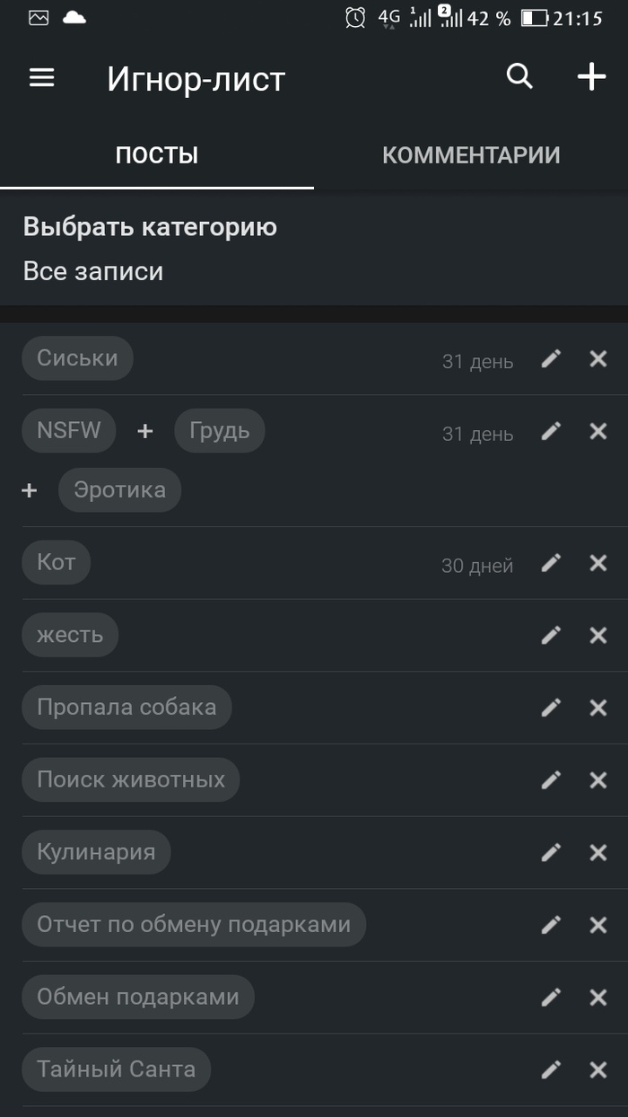Tap the Кулинария tag chip
The width and height of the screenshot is (628, 1117).
tap(96, 852)
